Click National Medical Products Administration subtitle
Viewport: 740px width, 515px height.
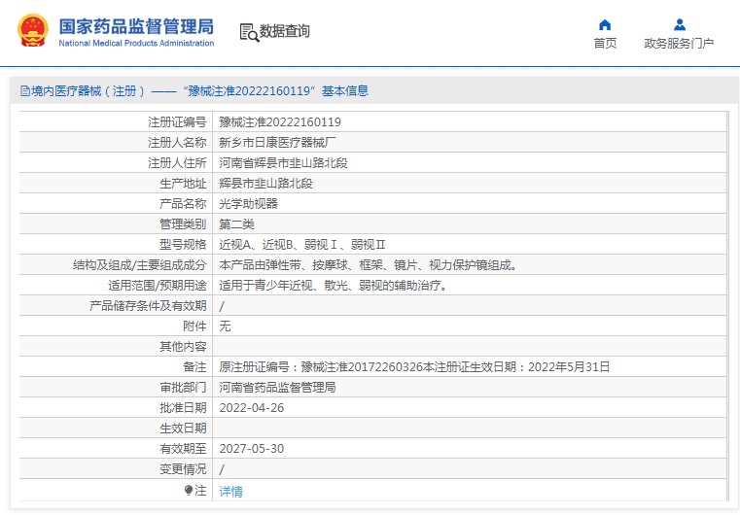136,43
